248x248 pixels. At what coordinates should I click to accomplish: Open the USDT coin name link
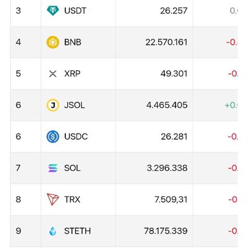tap(75, 11)
